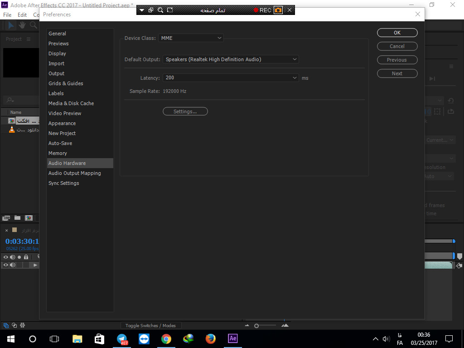This screenshot has width=464, height=348.
Task: Create a new folder in Project panel
Action: pyautogui.click(x=18, y=218)
